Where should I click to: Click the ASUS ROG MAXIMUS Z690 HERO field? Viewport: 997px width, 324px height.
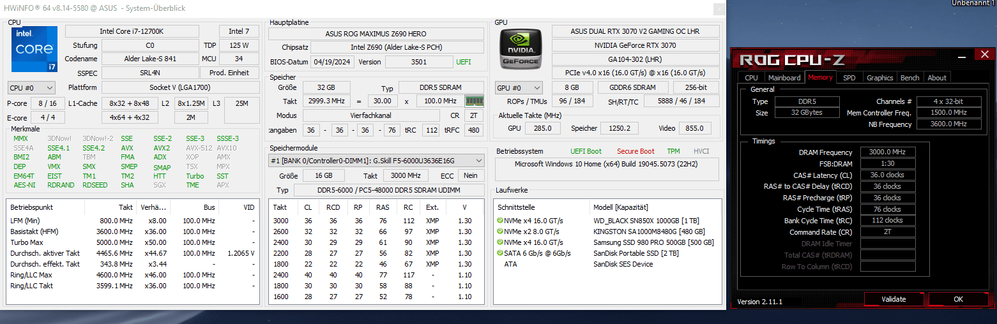(376, 34)
